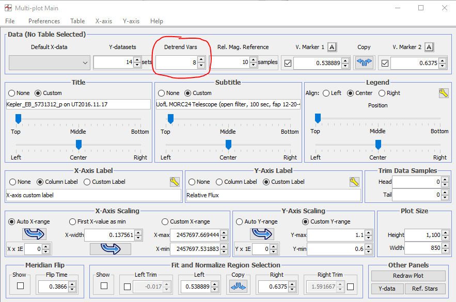Click the Fit region Copy arrows icon
Screen dimensions: 456x302
click(x=238, y=285)
